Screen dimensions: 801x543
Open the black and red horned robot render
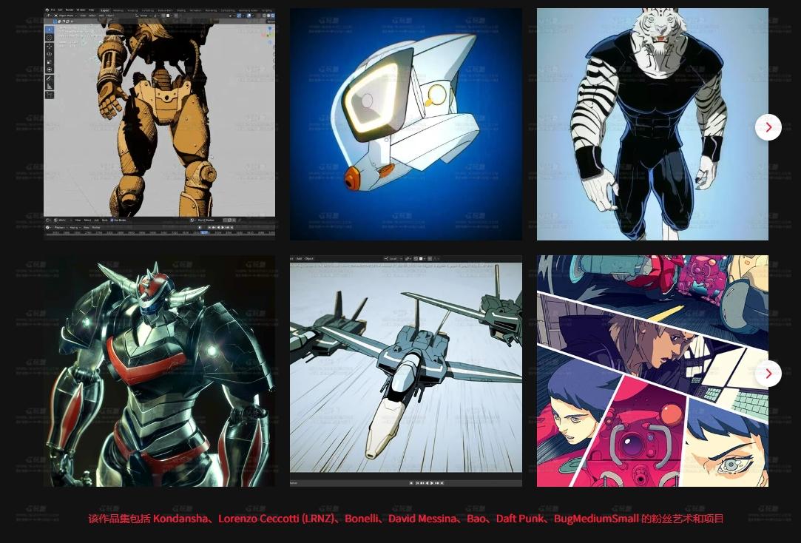coord(159,371)
